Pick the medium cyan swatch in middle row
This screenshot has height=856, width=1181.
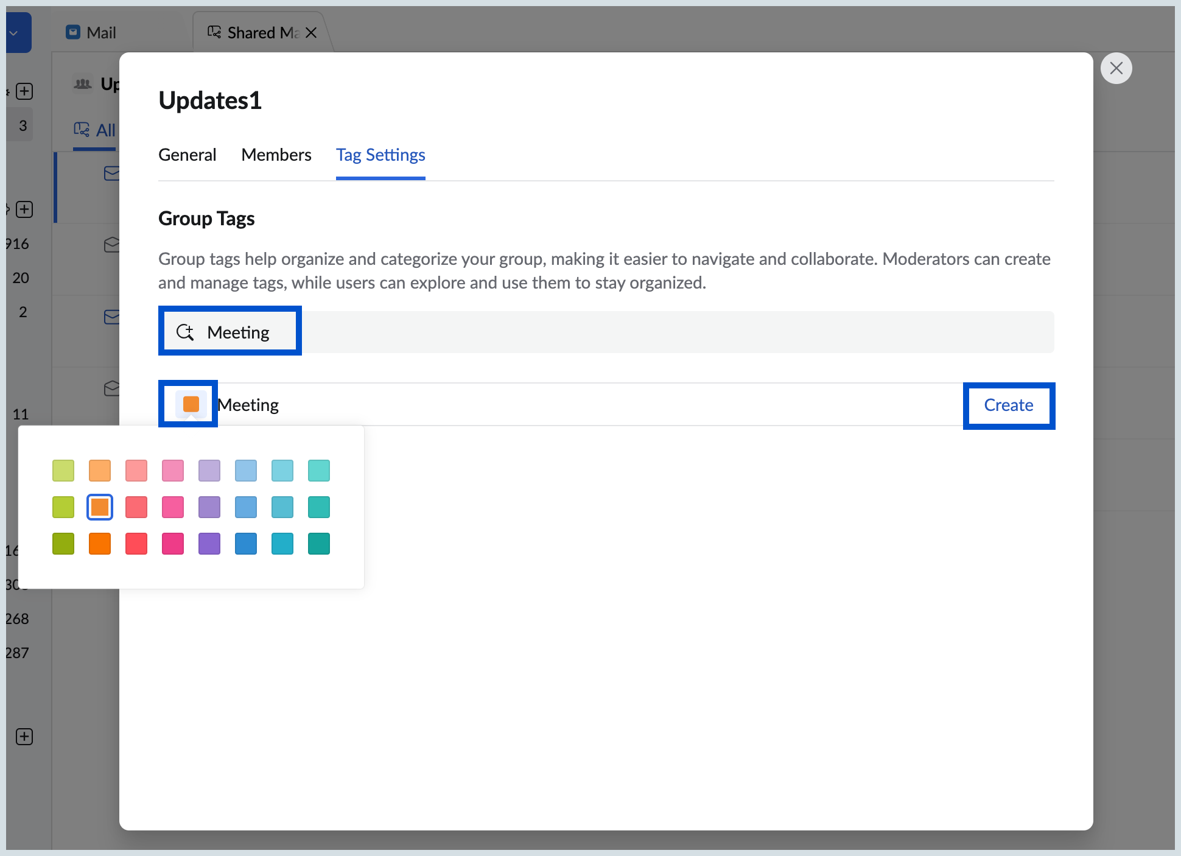point(282,507)
